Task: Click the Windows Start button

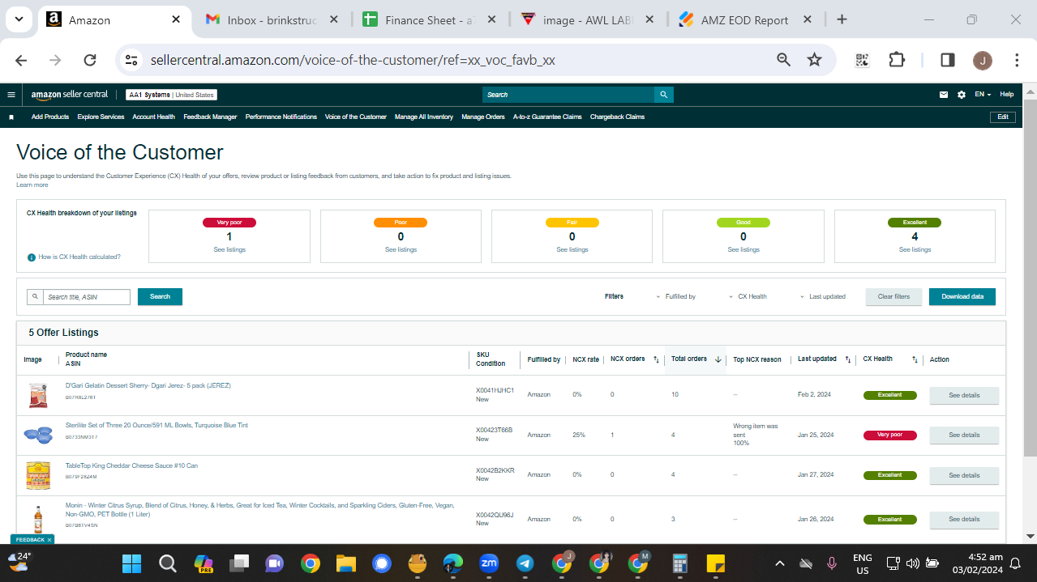Action: (x=131, y=563)
